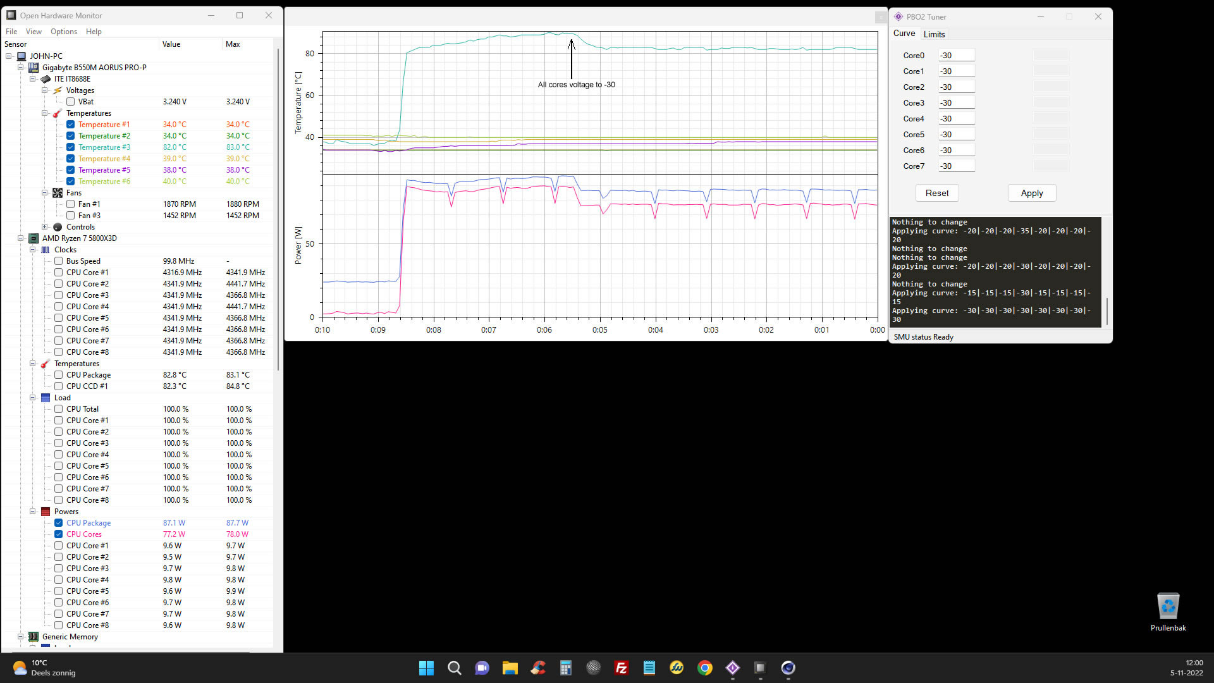Expand the Controls tree node
The image size is (1214, 683).
[x=44, y=227]
